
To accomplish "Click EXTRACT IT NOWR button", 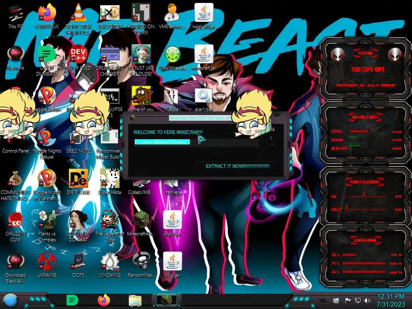I will [x=237, y=166].
